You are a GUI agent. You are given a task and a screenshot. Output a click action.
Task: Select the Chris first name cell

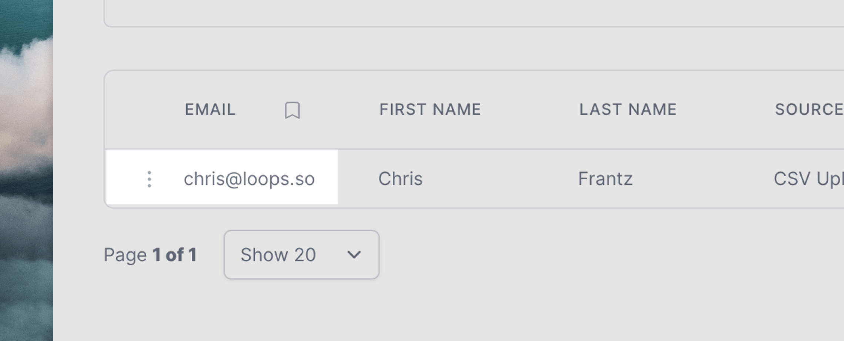coord(400,179)
